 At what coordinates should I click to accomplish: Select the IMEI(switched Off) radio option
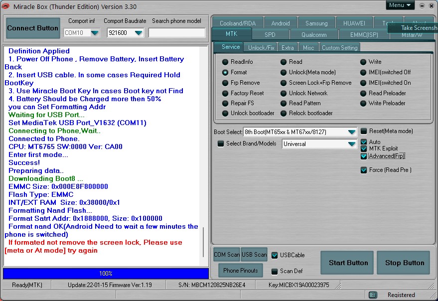[363, 72]
